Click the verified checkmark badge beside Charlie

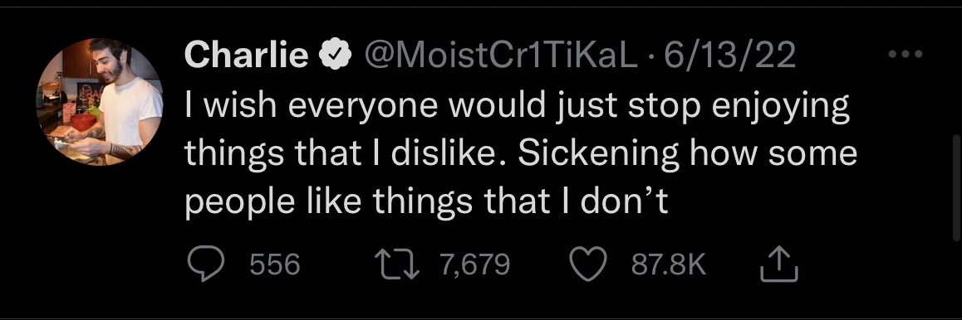[334, 56]
